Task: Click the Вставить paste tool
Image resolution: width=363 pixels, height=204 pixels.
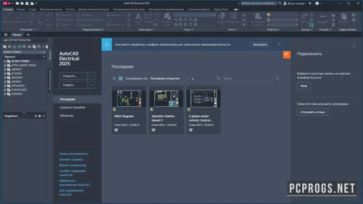Action: tap(344, 18)
